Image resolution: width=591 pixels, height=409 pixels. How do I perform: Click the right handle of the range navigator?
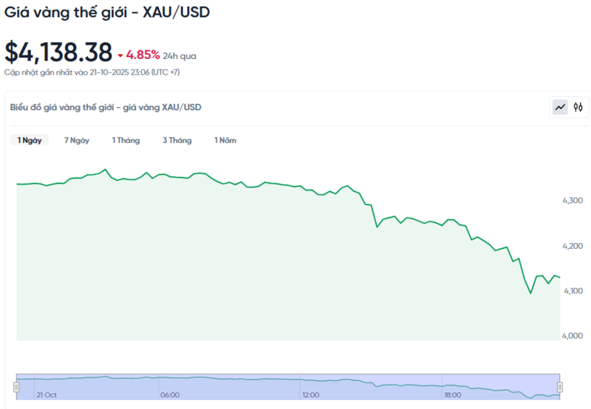point(559,387)
